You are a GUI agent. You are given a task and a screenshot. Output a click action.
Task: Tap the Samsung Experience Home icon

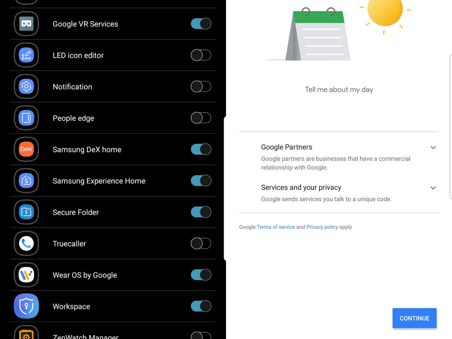(x=26, y=181)
